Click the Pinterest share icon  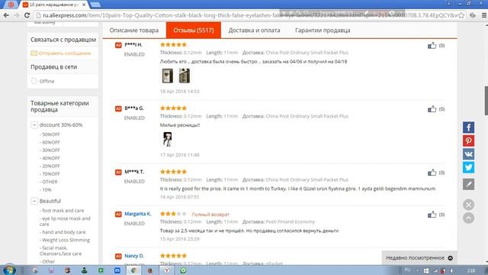[468, 141]
